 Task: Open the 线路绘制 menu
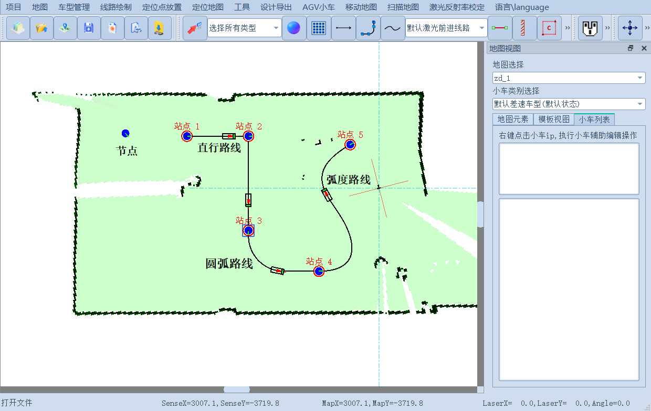click(116, 7)
